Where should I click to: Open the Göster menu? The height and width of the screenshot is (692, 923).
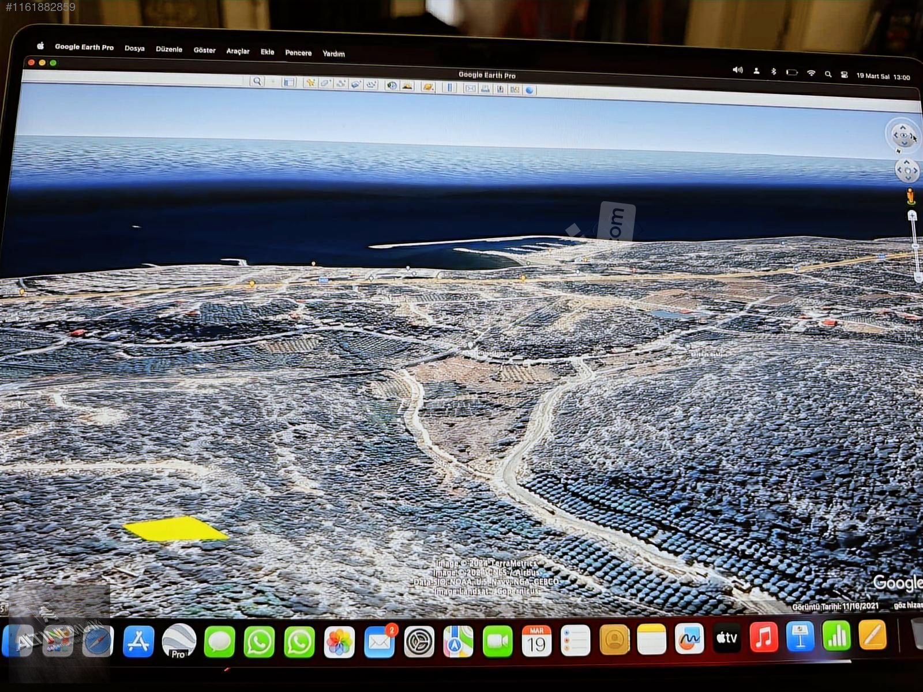click(204, 50)
